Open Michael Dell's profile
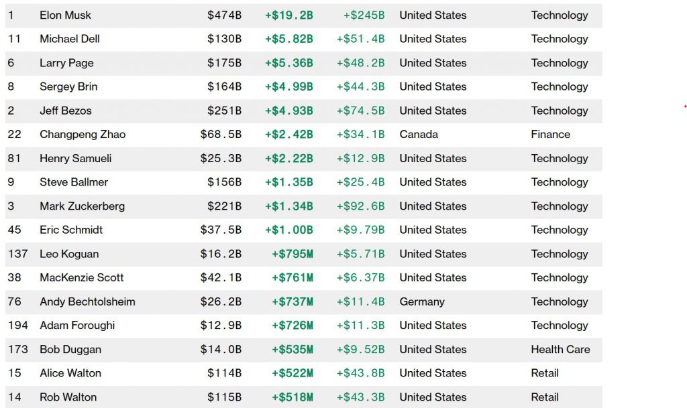The height and width of the screenshot is (408, 687). click(70, 39)
